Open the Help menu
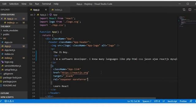This screenshot has height=110, width=196. [56, 4]
